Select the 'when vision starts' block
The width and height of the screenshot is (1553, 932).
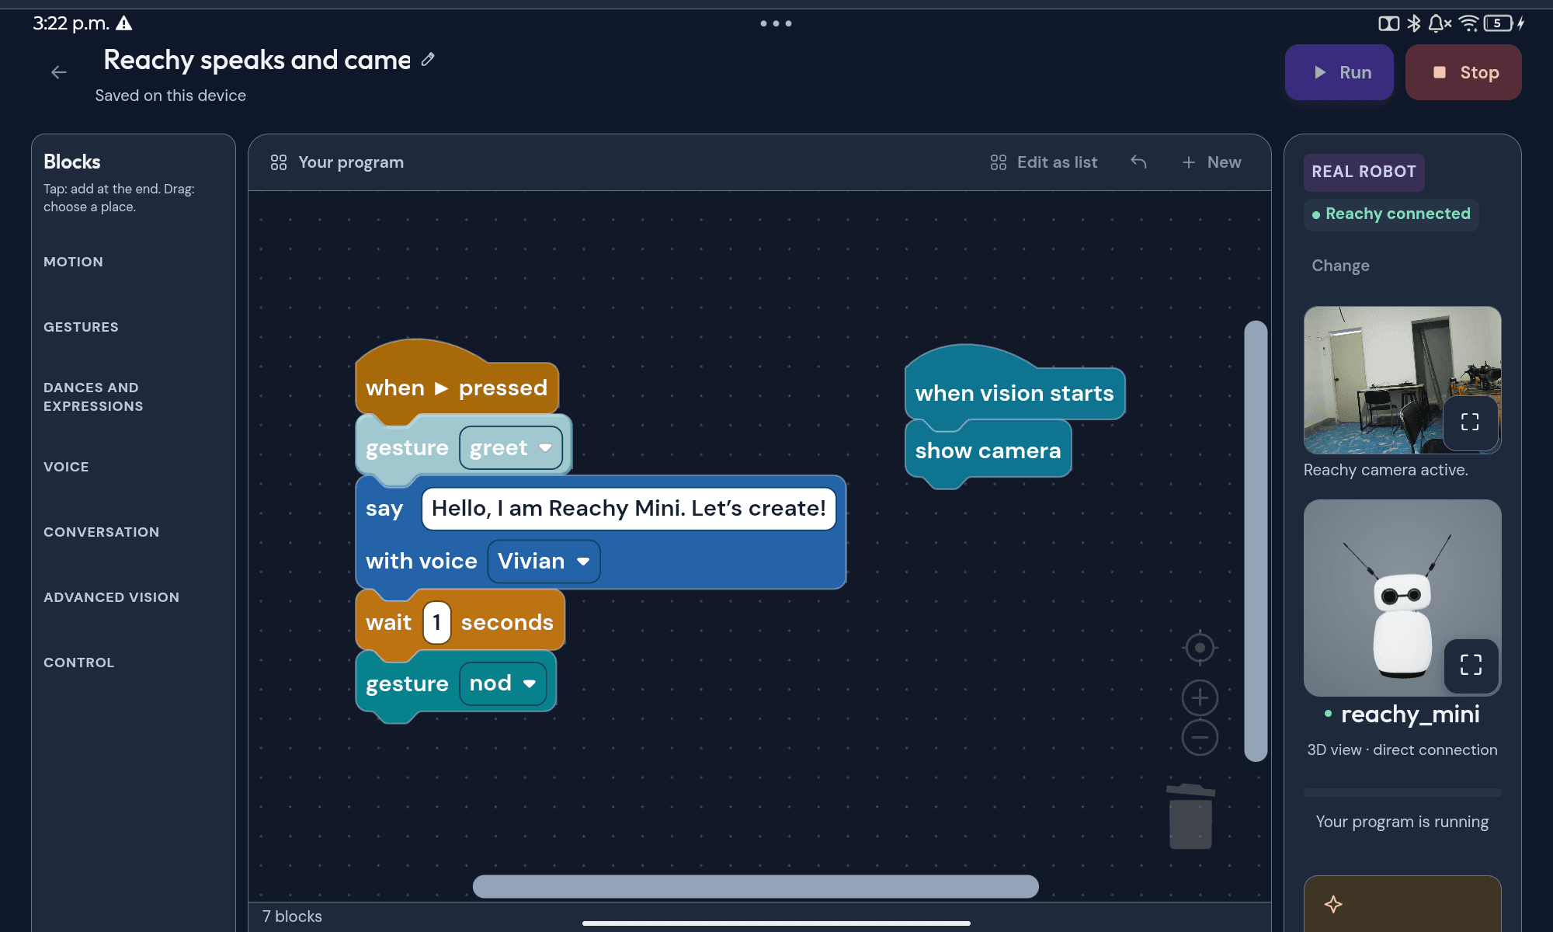coord(1014,393)
